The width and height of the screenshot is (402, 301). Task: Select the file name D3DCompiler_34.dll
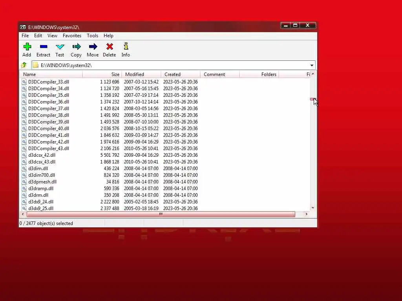pyautogui.click(x=48, y=89)
